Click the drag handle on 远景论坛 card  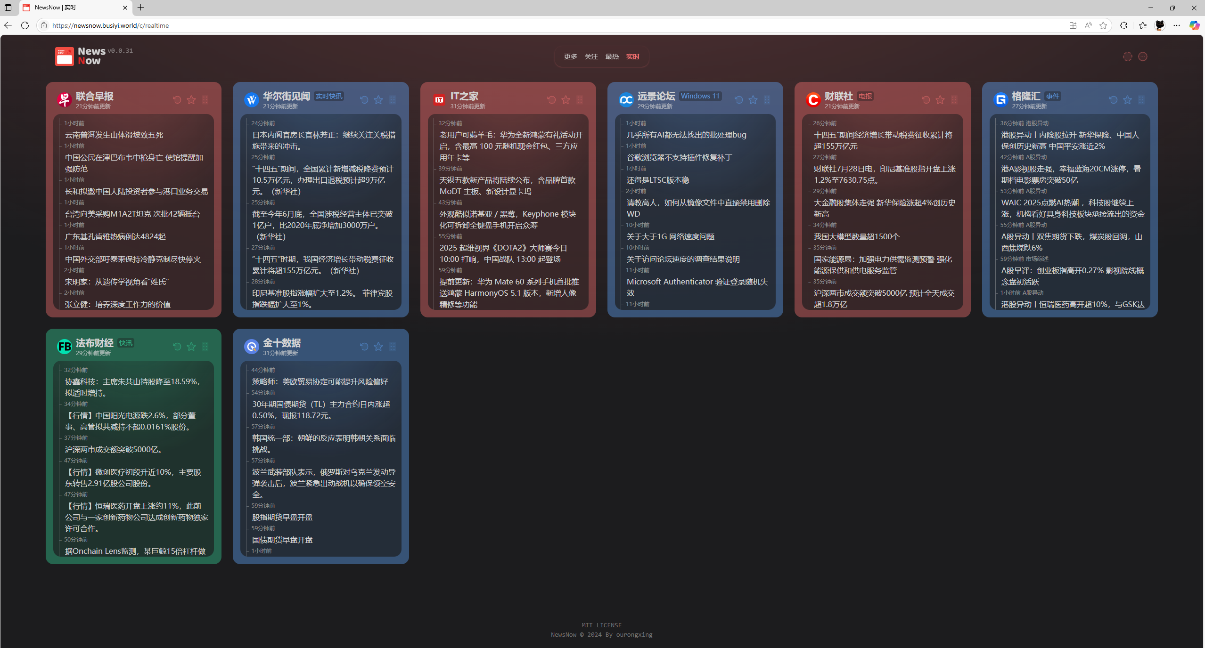point(767,100)
